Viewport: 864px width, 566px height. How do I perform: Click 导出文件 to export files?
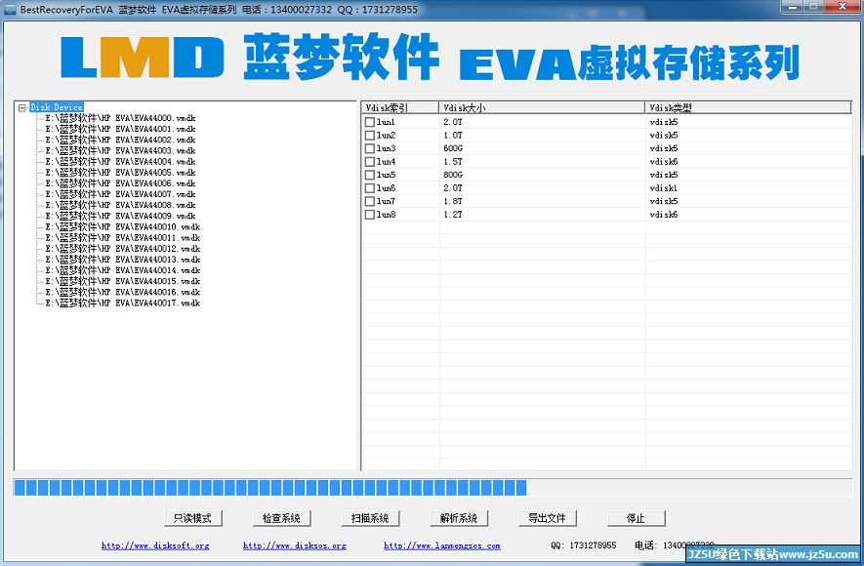click(548, 518)
